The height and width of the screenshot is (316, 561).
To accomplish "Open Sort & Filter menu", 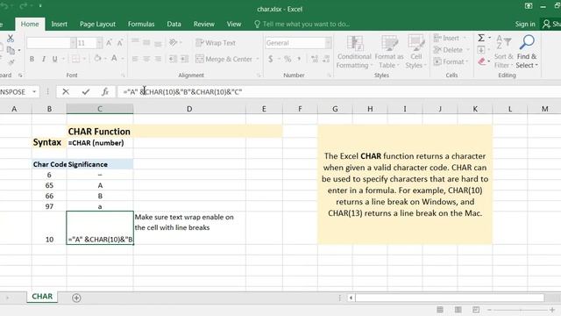I will (x=503, y=52).
